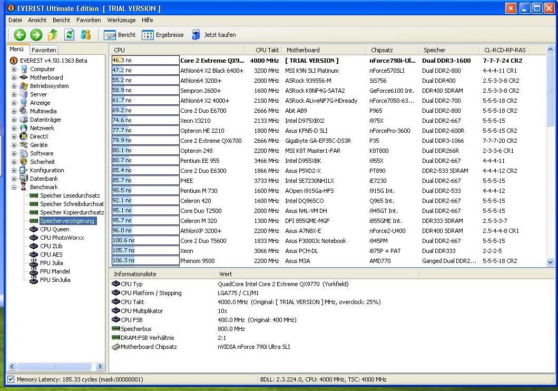Click results list scroll up arrow

pos(550,50)
